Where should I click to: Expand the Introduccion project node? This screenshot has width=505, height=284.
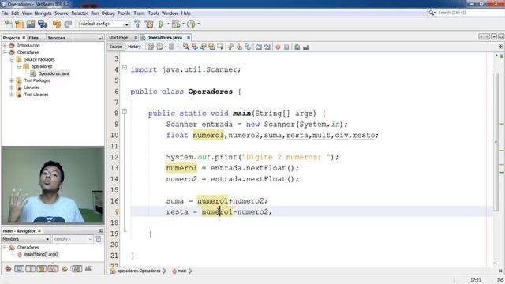5,46
